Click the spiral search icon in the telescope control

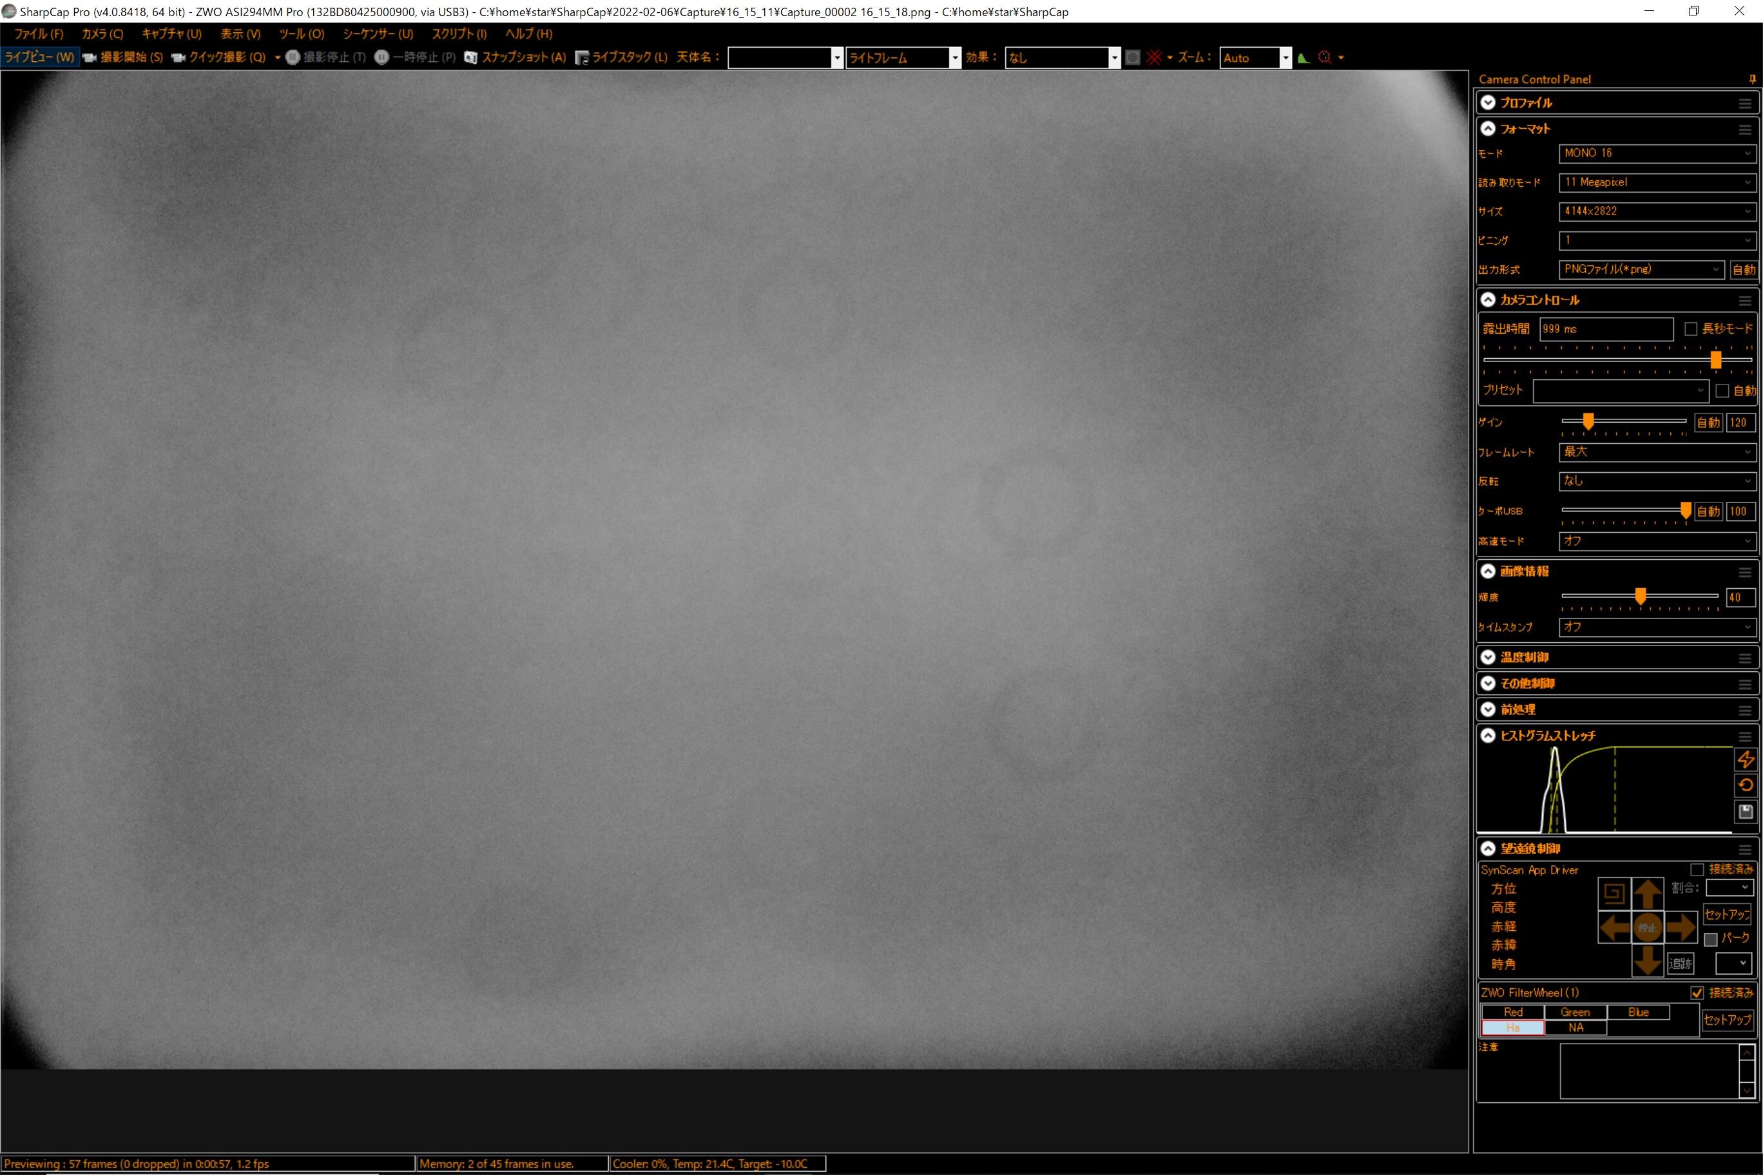(x=1614, y=893)
